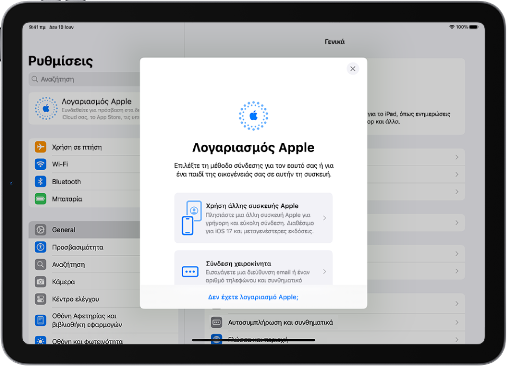The width and height of the screenshot is (507, 366).
Task: Close the Apple account sign-in dialog
Action: pos(353,69)
